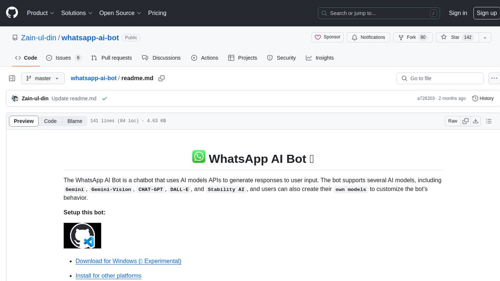
Task: Switch to the Code tab
Action: pyautogui.click(x=26, y=58)
